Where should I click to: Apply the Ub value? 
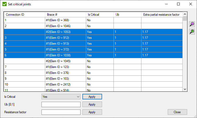92,104
